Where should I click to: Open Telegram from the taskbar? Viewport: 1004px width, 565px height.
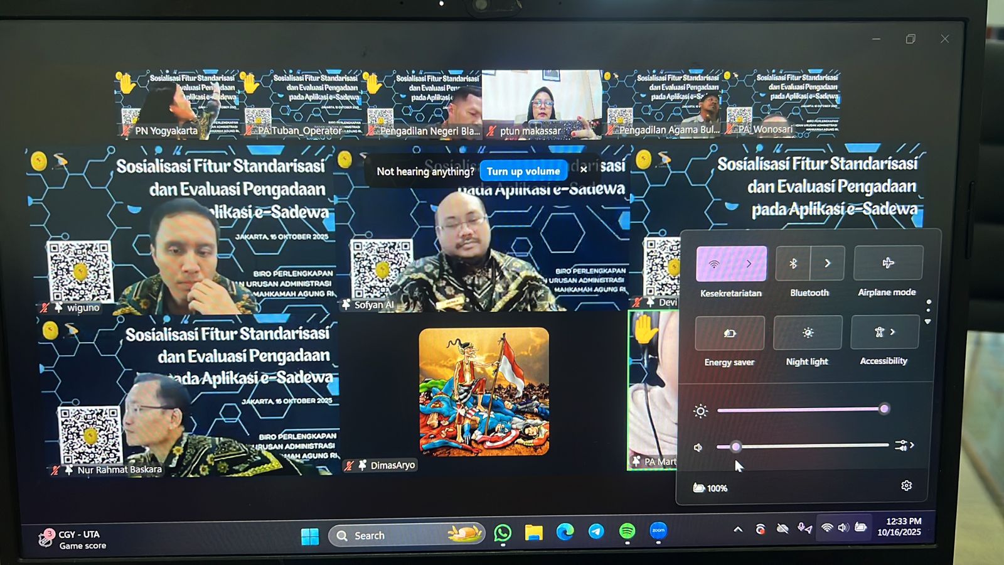click(596, 532)
